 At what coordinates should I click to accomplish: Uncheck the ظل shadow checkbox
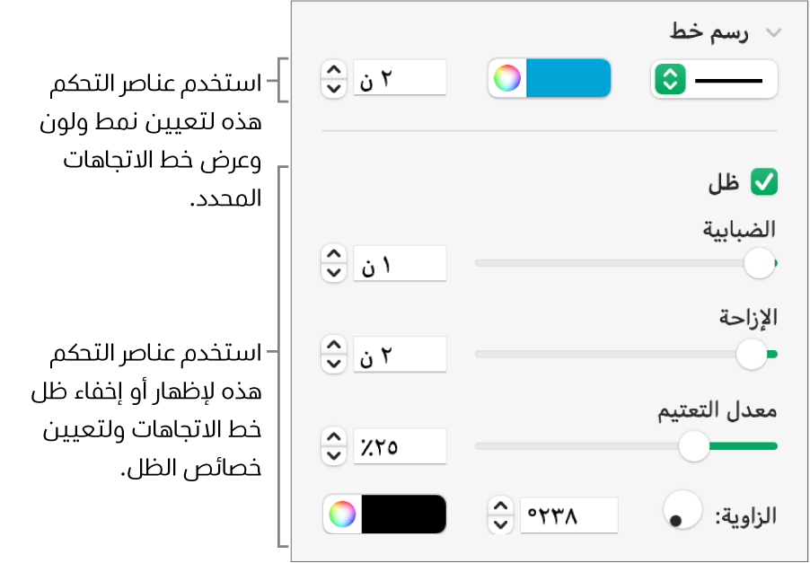765,183
